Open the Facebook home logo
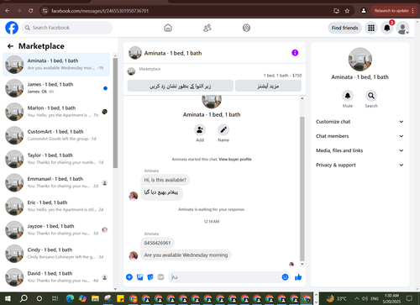 tap(12, 28)
